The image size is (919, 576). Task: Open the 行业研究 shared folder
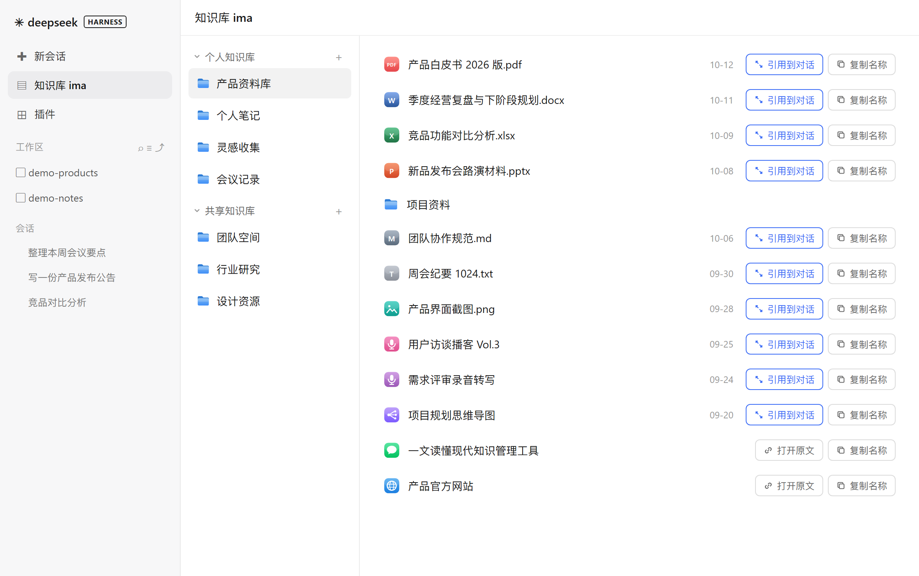[x=269, y=269]
